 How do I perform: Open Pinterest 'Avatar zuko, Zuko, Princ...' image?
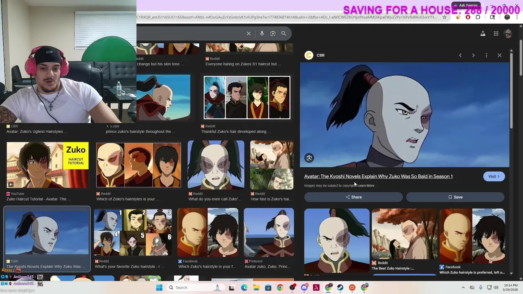point(268,232)
